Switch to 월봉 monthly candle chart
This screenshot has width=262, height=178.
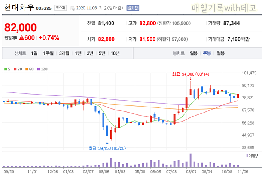220,53
